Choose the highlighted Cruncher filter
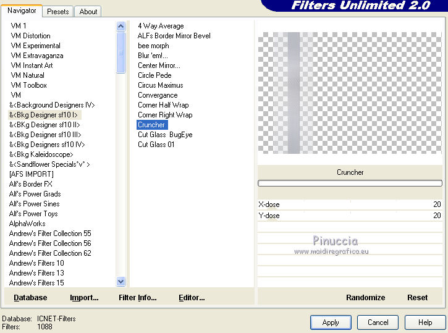Viewport: 448px width, 333px height. (x=152, y=125)
